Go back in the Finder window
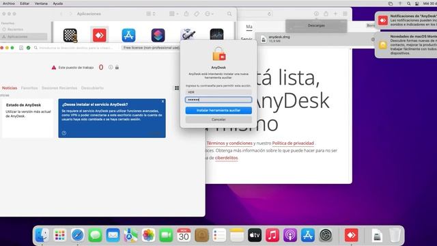The image size is (437, 246). point(61,14)
